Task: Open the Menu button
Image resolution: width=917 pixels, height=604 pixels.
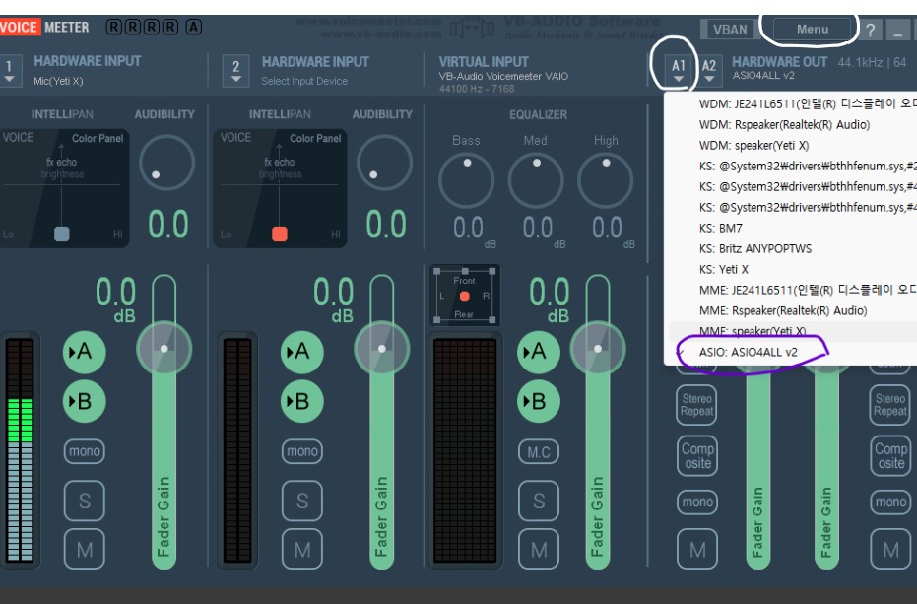Action: click(812, 29)
